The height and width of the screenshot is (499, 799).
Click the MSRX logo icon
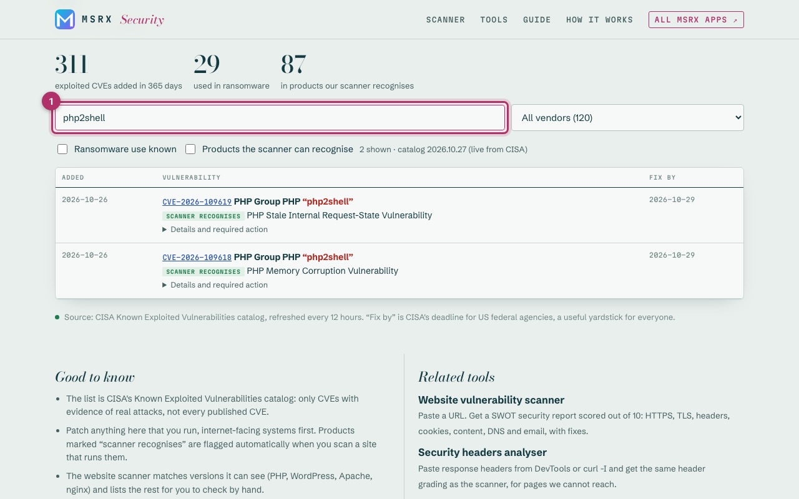pos(65,19)
